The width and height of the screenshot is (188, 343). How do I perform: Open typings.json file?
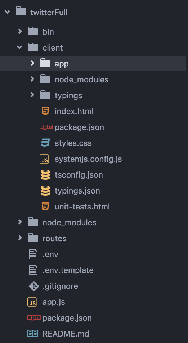click(x=77, y=191)
